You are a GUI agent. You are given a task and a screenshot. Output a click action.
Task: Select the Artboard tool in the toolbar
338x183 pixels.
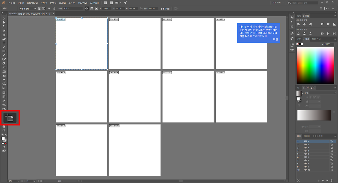click(10, 118)
